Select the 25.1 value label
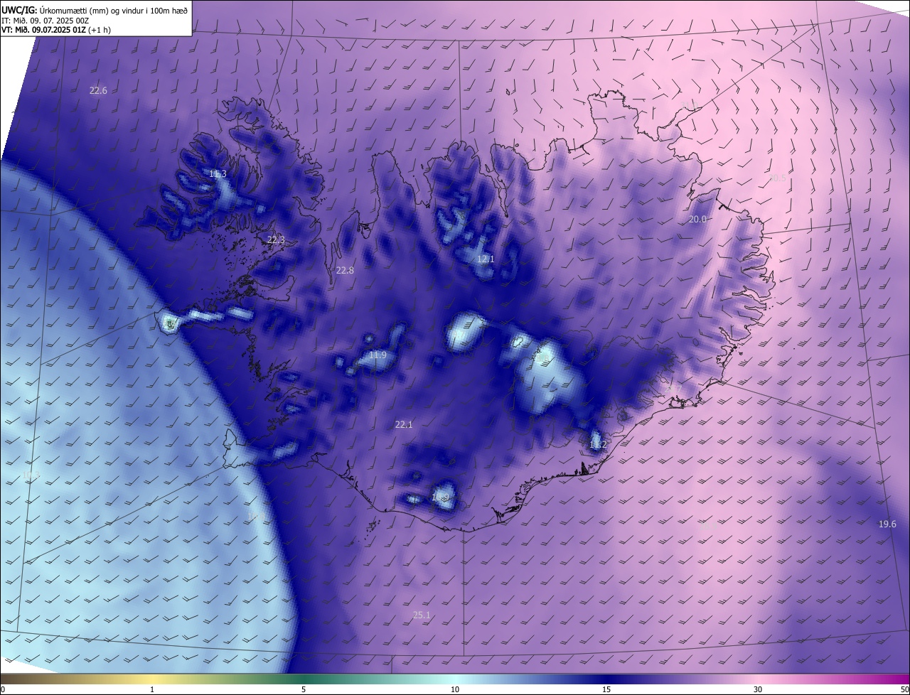The height and width of the screenshot is (695, 910). (422, 615)
